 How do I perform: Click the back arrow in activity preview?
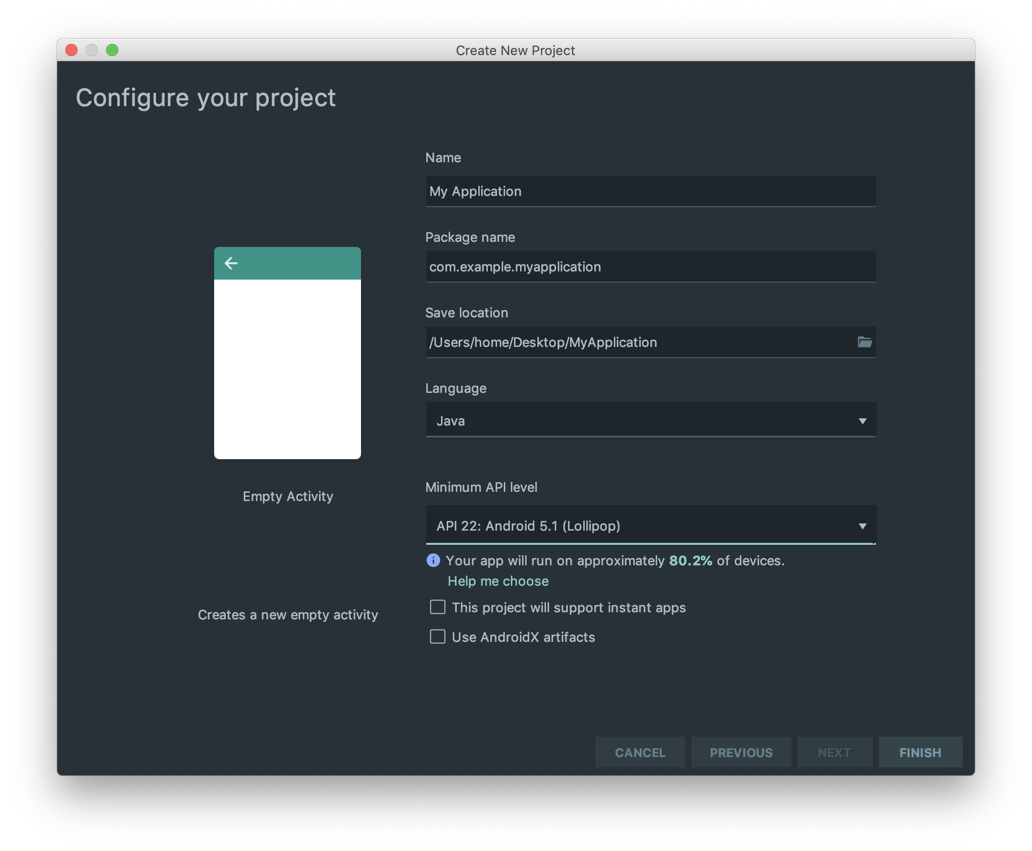click(x=231, y=263)
